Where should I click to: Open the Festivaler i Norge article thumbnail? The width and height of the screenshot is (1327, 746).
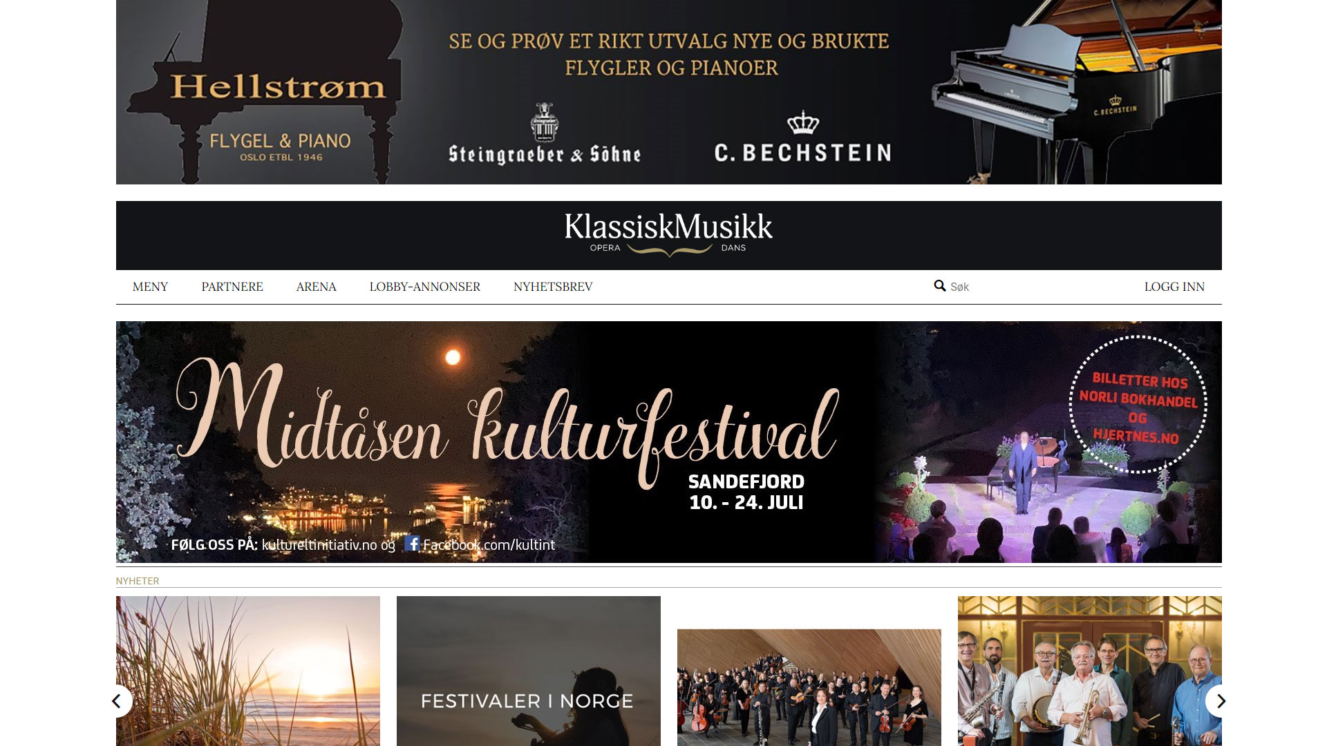528,671
